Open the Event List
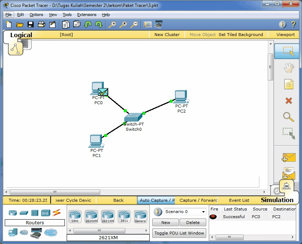This screenshot has height=244, width=302. coord(239,200)
